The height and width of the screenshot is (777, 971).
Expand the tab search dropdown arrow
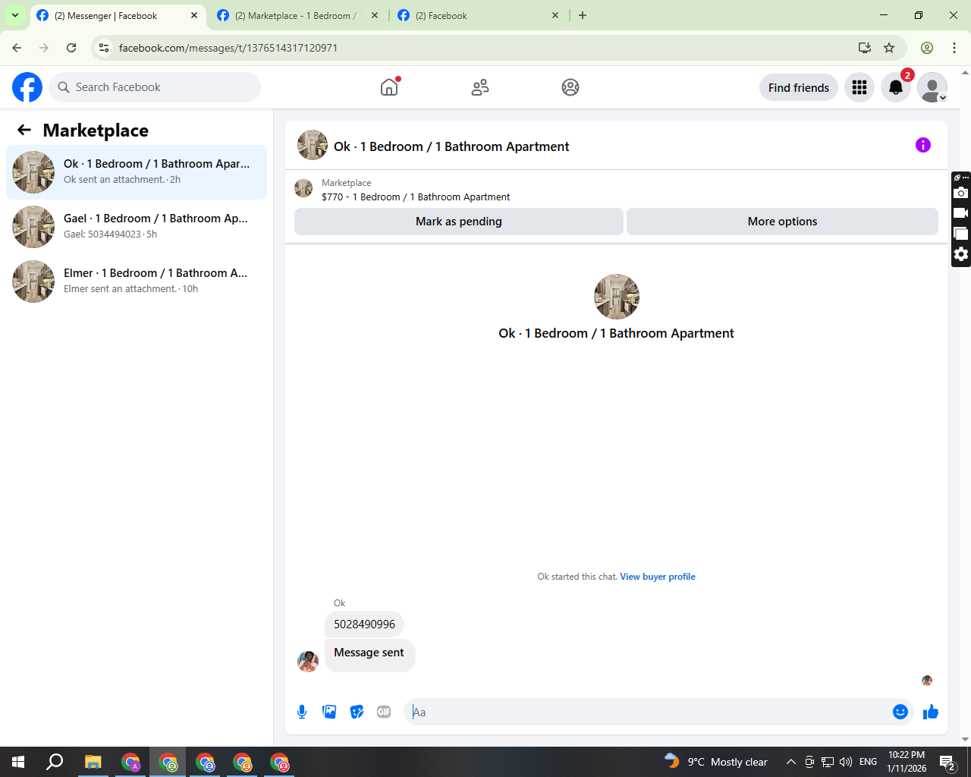click(x=14, y=15)
